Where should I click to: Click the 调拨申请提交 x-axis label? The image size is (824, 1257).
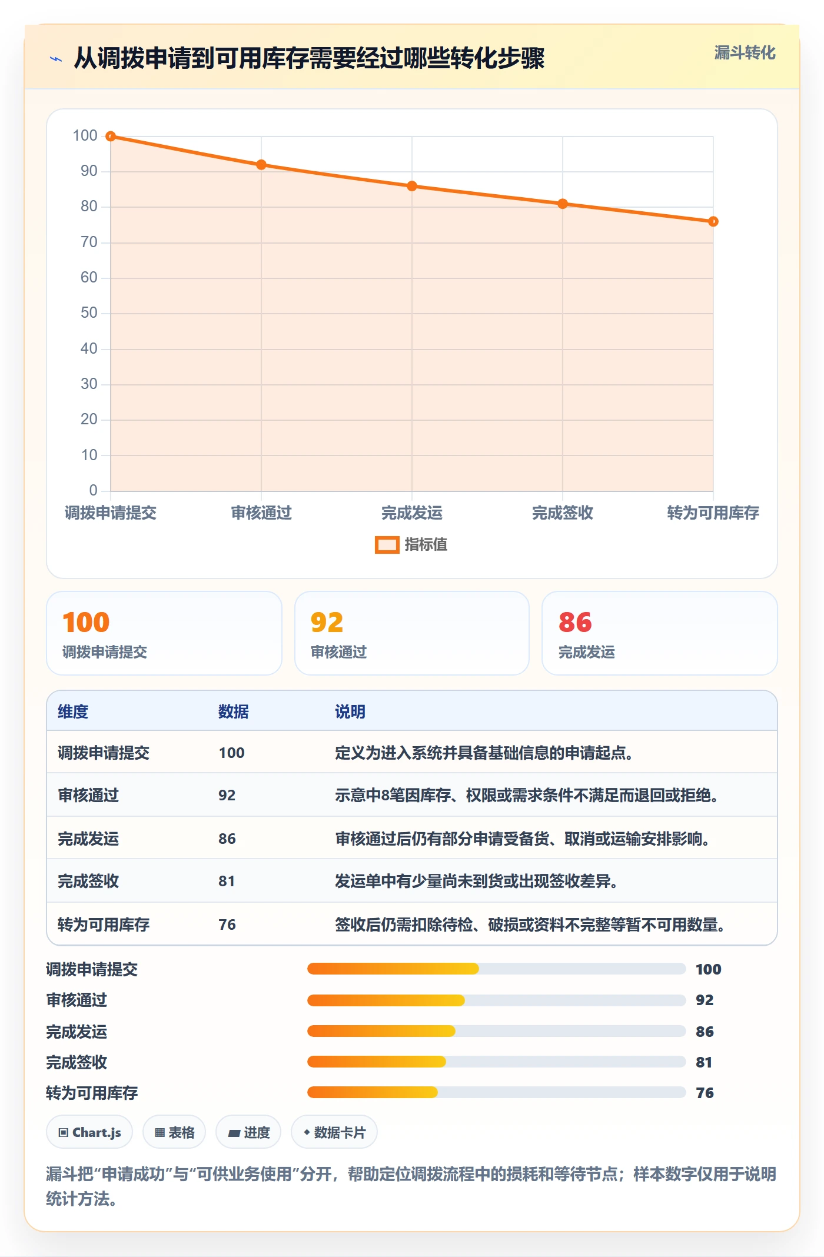[111, 513]
